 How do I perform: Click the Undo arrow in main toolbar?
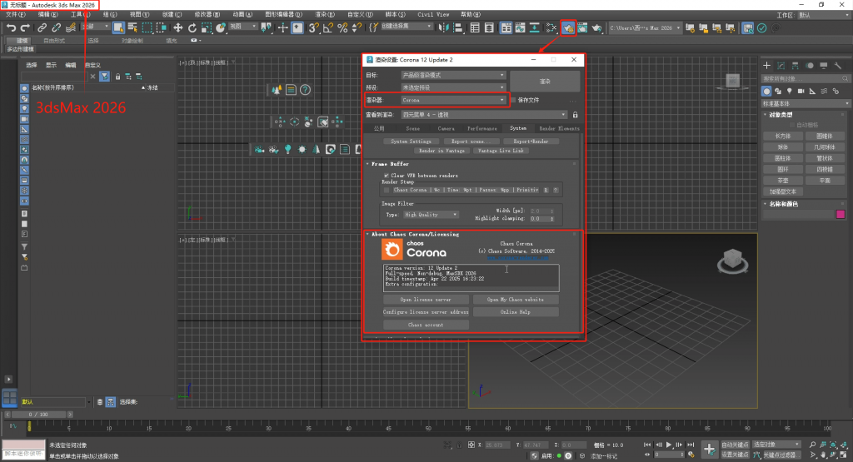(x=11, y=27)
